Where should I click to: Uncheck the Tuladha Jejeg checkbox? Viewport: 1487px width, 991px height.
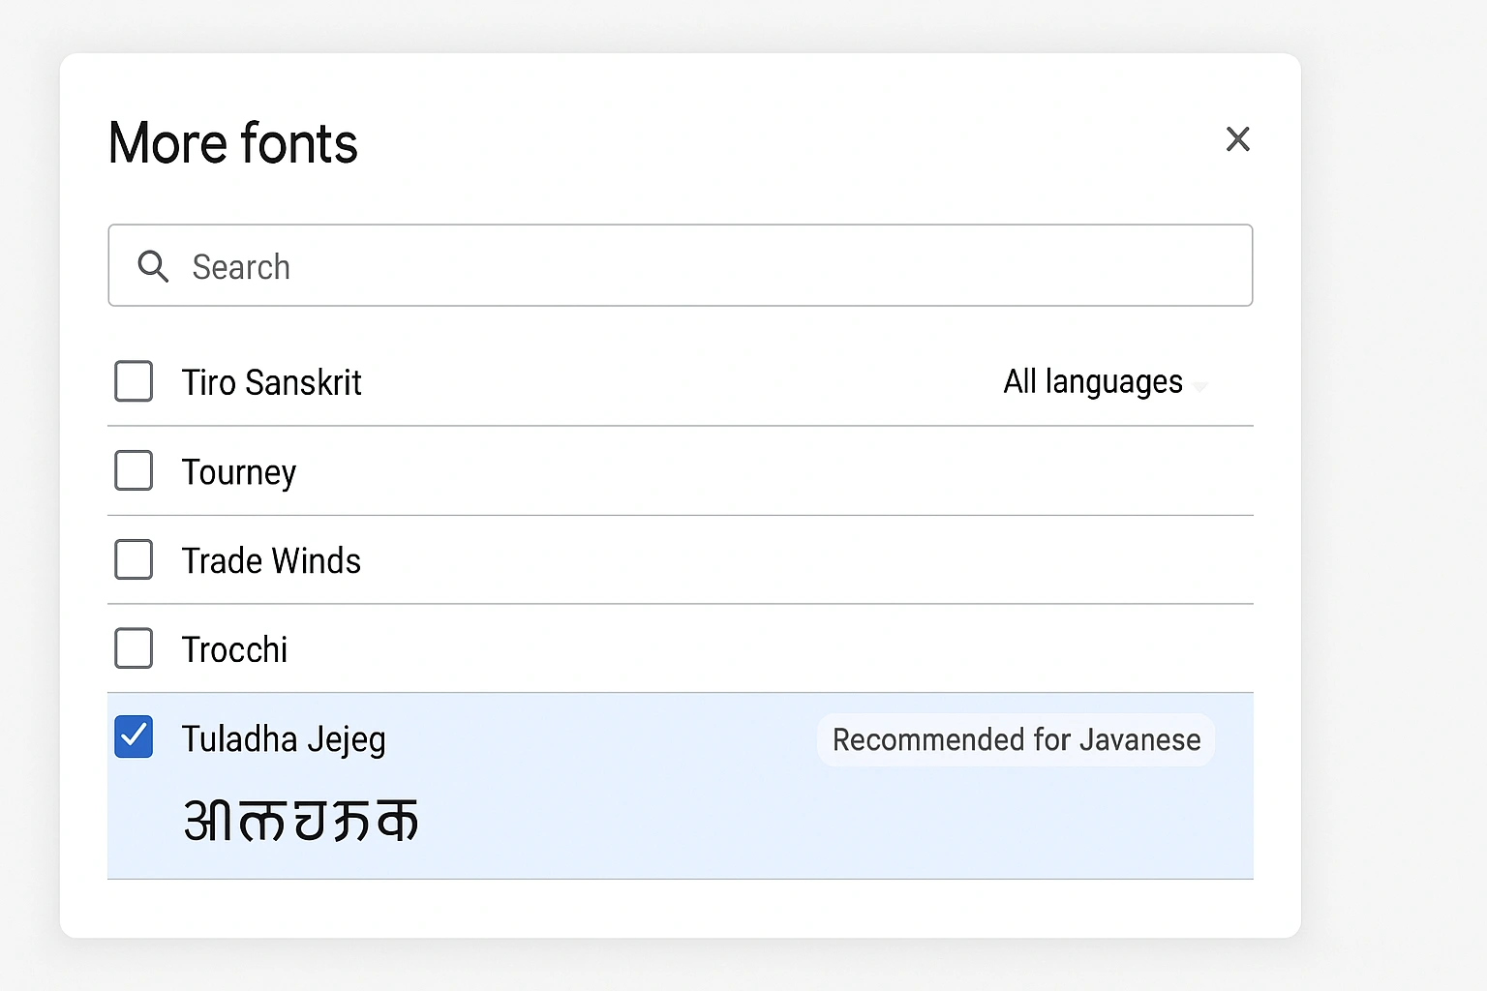point(134,737)
